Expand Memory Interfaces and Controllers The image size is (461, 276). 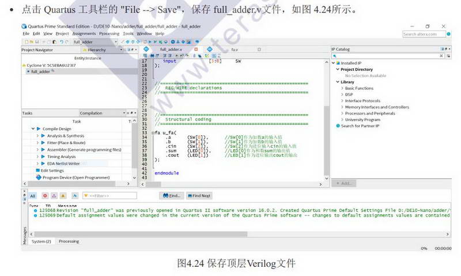342,107
